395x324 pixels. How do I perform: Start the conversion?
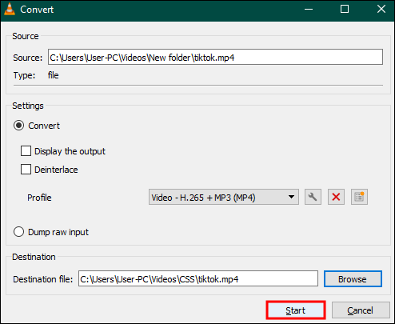coord(296,310)
